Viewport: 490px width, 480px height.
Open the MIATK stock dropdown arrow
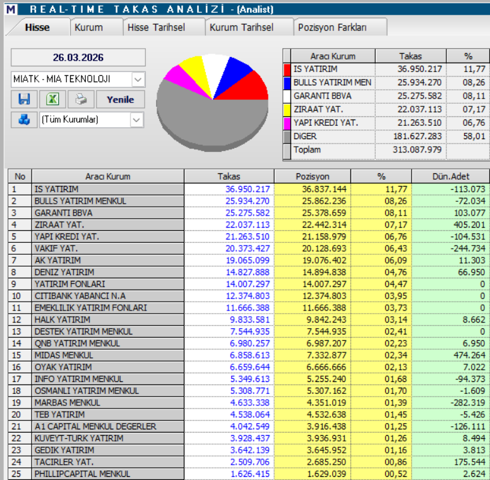138,80
